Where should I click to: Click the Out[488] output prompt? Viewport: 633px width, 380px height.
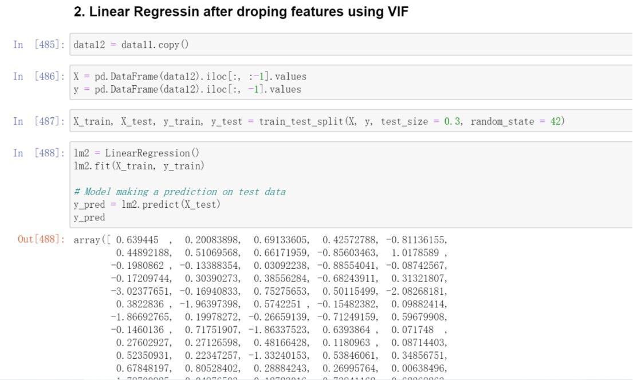point(41,239)
